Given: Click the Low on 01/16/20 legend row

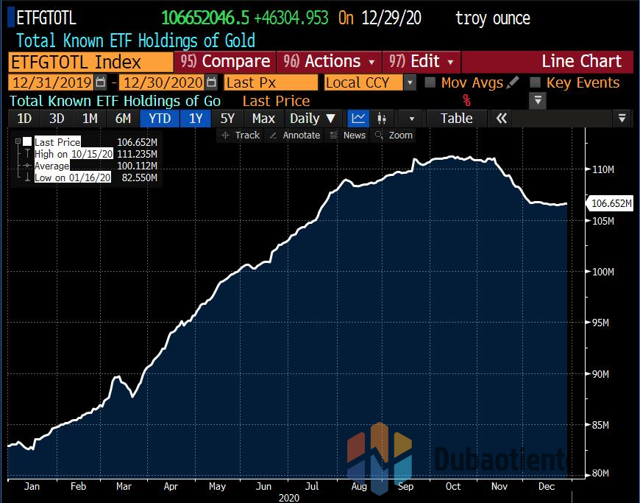Looking at the screenshot, I should pos(96,177).
